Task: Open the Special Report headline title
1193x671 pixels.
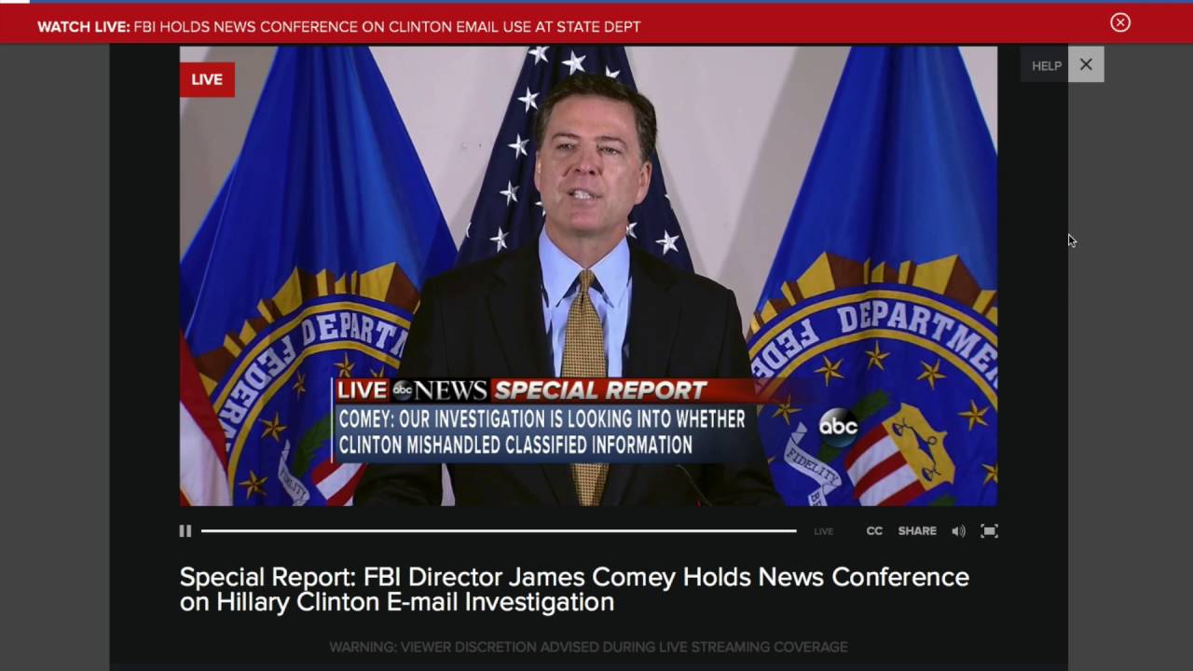Action: pos(574,589)
